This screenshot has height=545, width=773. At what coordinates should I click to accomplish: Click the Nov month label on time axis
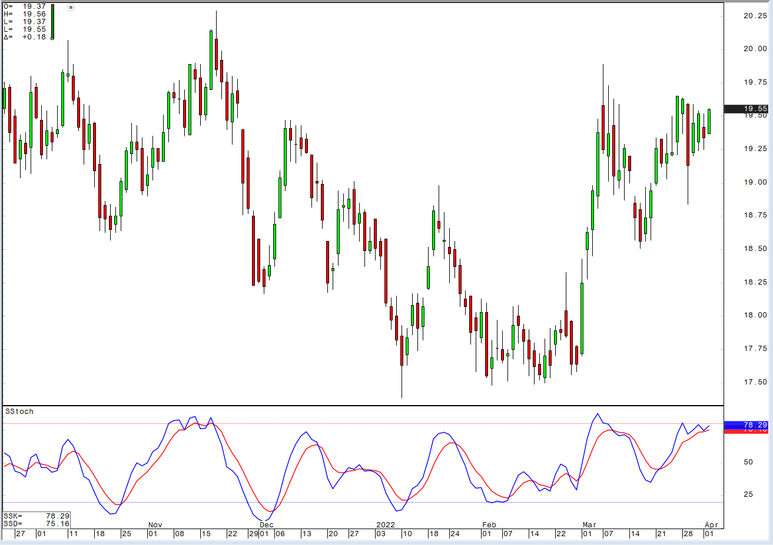tap(155, 525)
